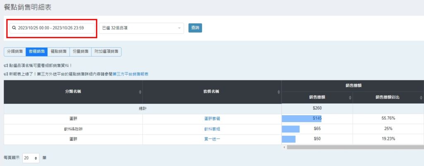
Task: Click the table's horizontal scrollbar thumb
Action: (x=355, y=147)
